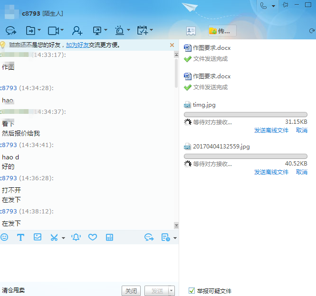Image resolution: width=316 pixels, height=296 pixels.
Task: Expand the message history dropdown arrow
Action: 175,238
